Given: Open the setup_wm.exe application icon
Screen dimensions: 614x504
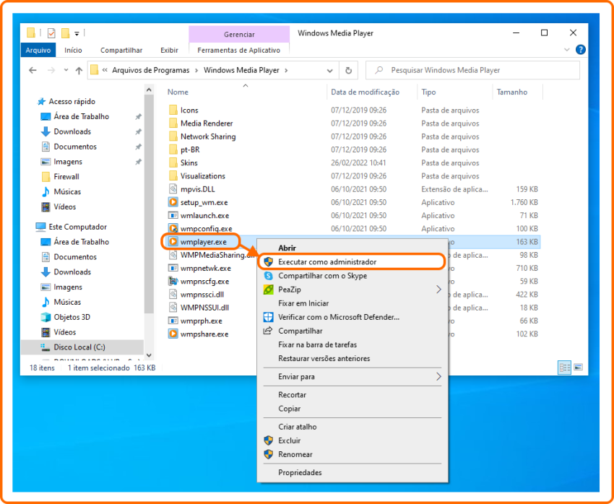Looking at the screenshot, I should [x=173, y=202].
